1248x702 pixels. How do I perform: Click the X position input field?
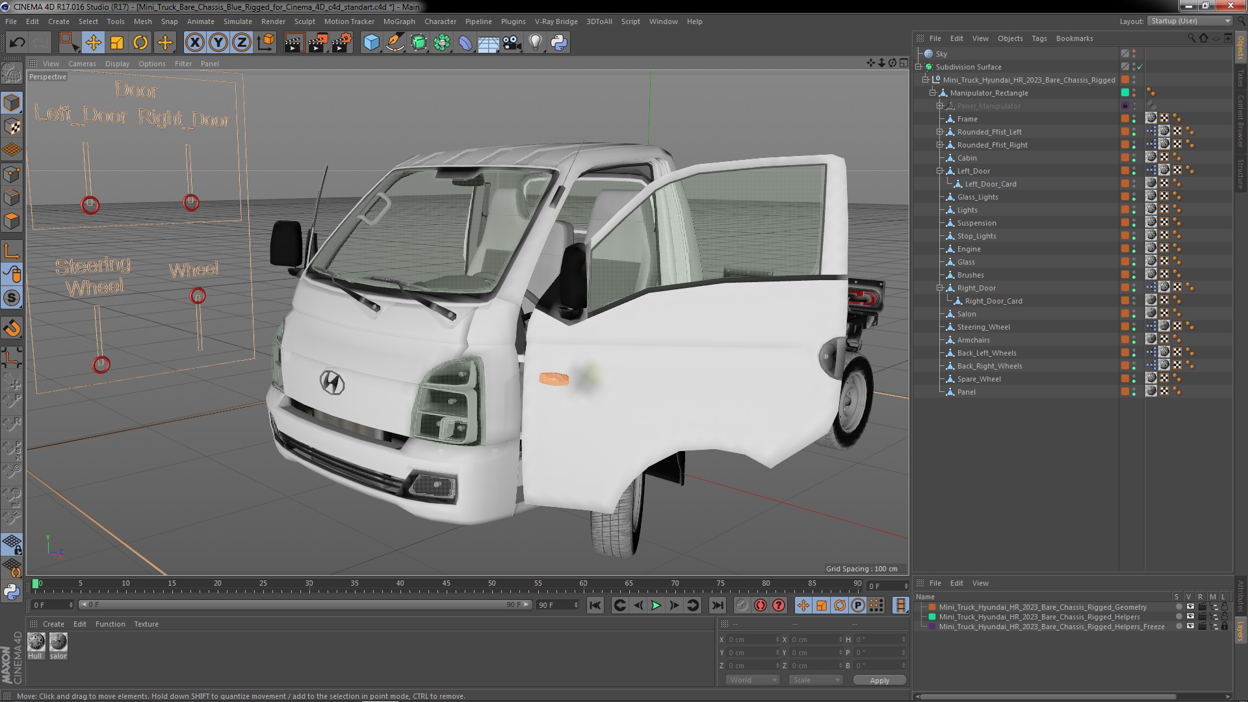[753, 640]
